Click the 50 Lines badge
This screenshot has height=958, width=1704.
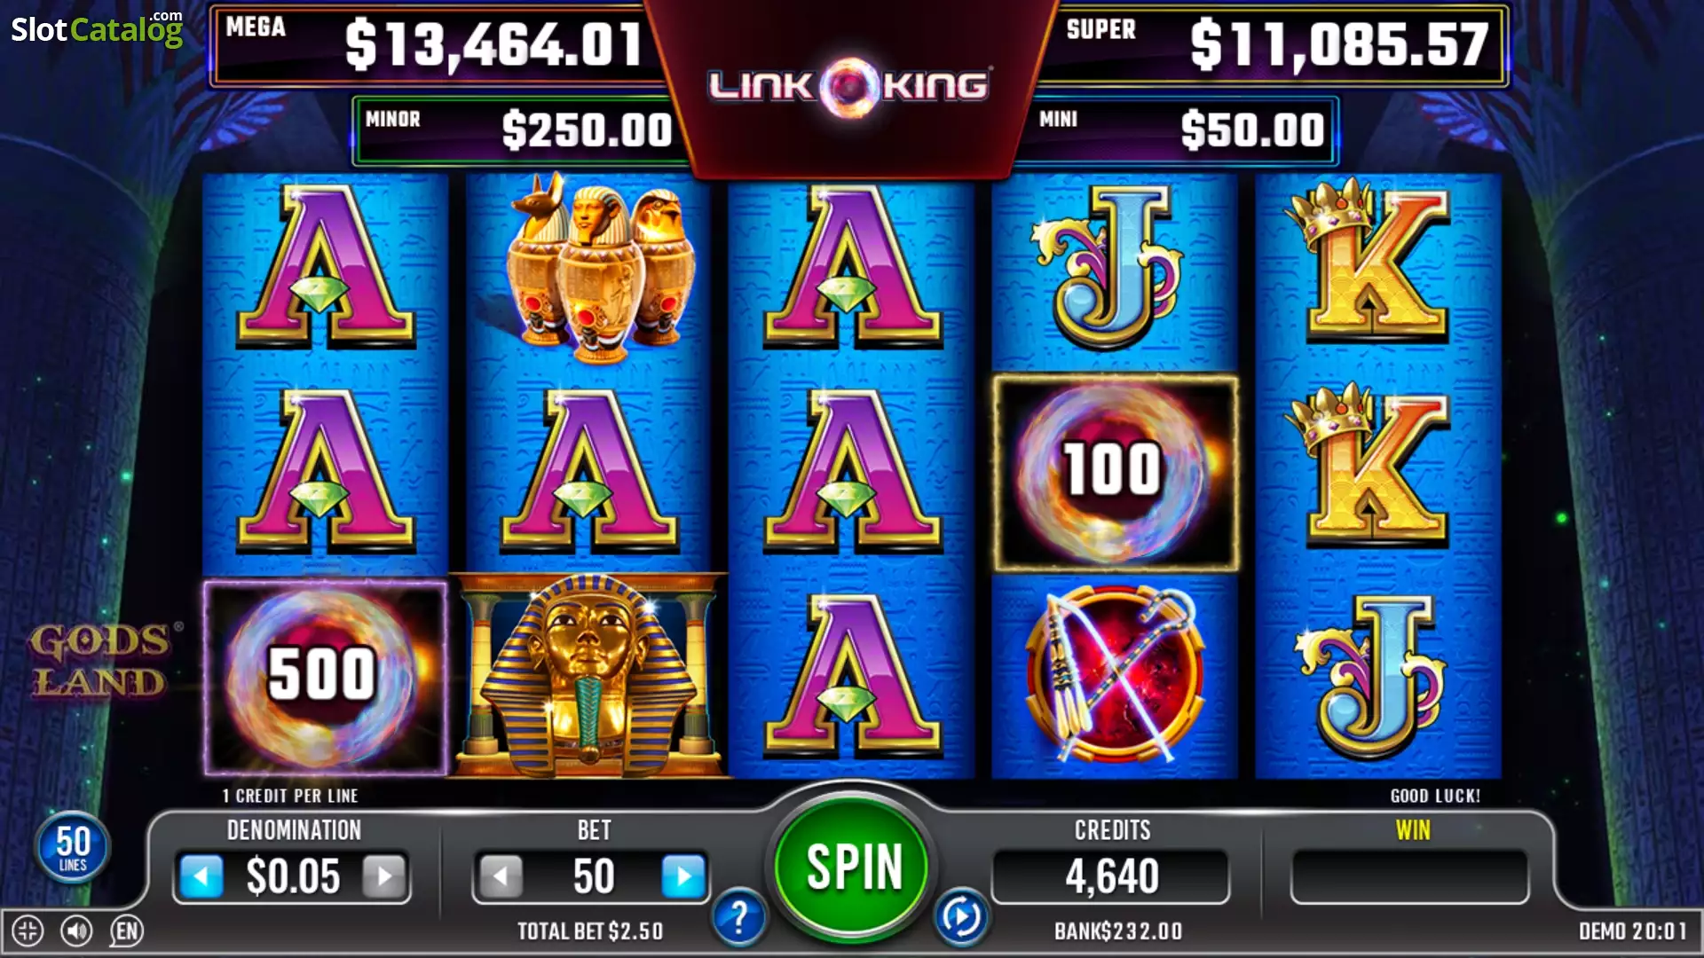(73, 847)
